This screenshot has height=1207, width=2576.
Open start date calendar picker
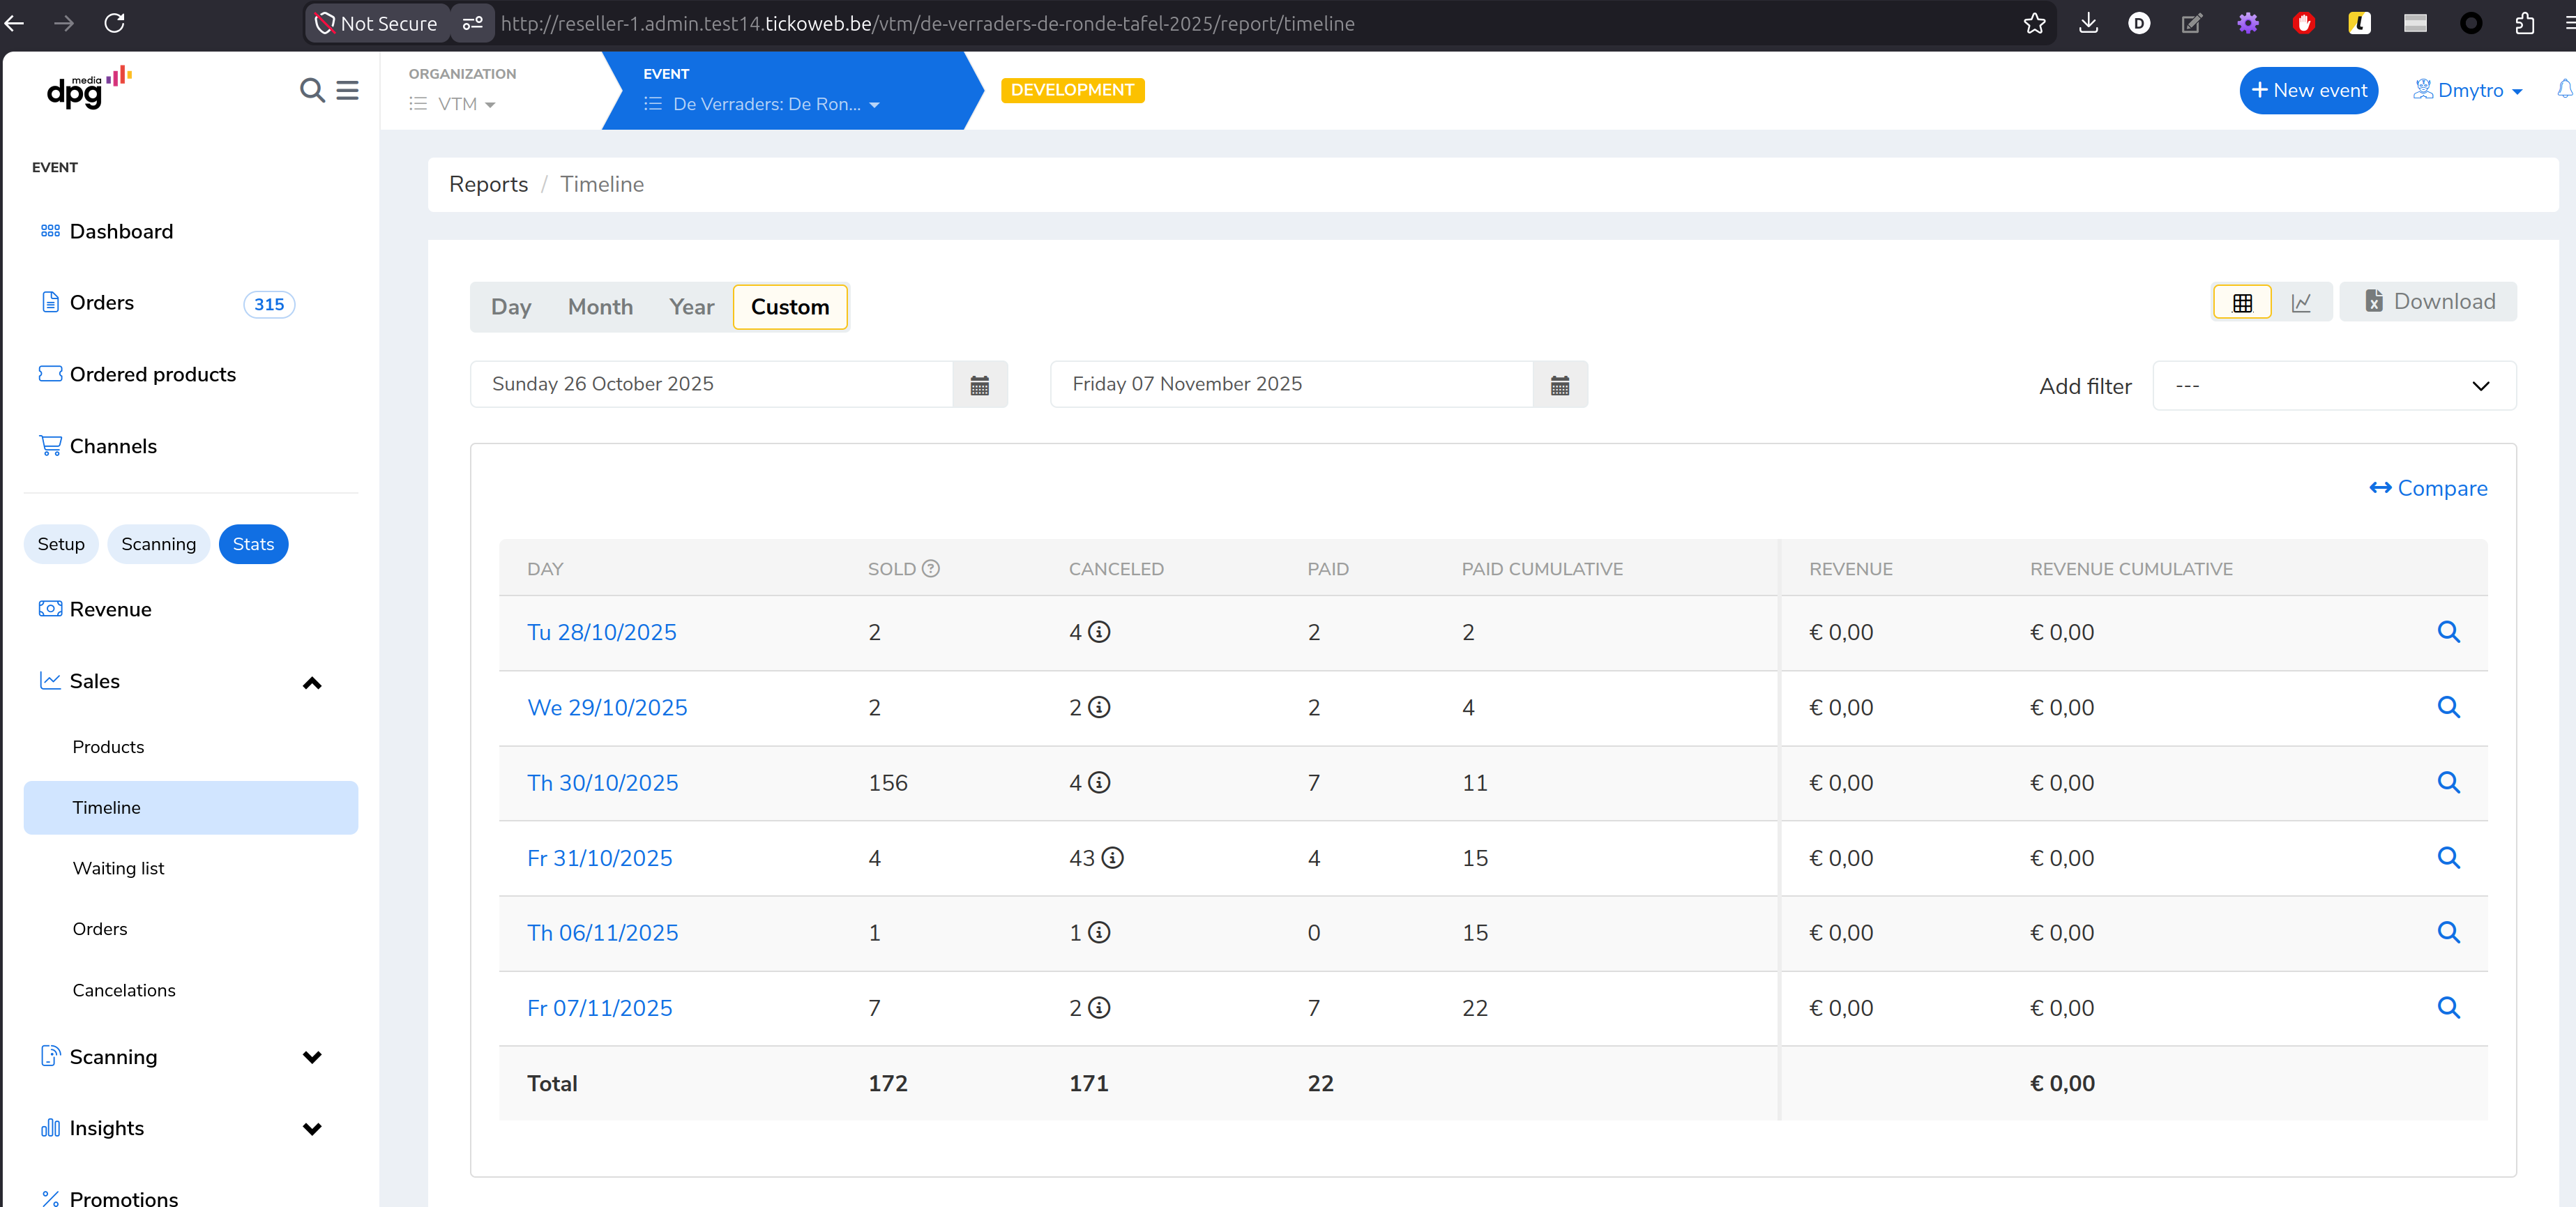(980, 385)
